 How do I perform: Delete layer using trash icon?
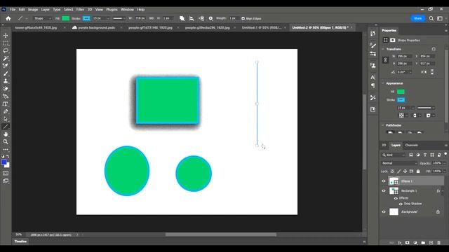click(x=438, y=243)
